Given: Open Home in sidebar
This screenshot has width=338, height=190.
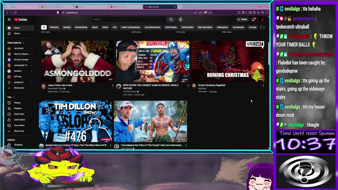Looking at the screenshot, I should (x=20, y=28).
